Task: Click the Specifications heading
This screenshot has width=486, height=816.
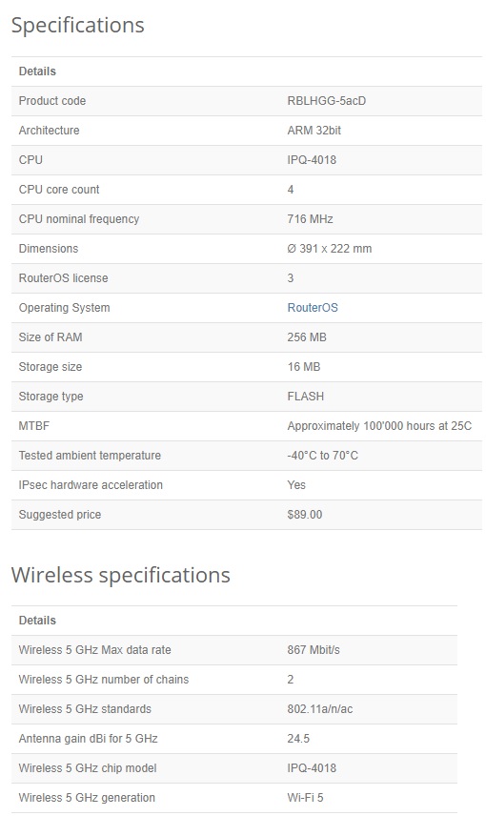Action: [x=77, y=25]
